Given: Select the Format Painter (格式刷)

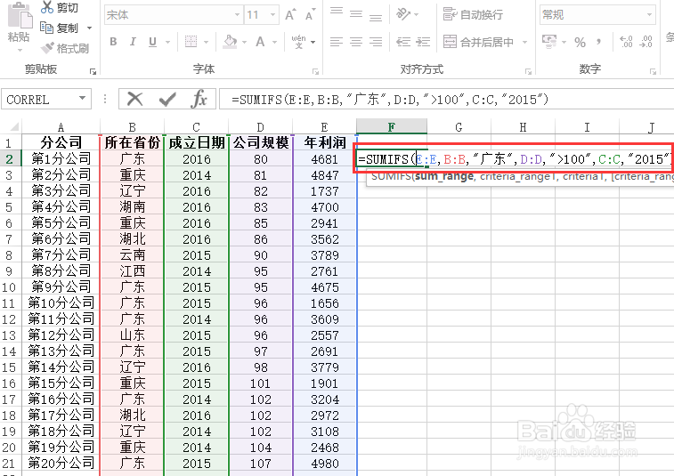Looking at the screenshot, I should coord(65,48).
